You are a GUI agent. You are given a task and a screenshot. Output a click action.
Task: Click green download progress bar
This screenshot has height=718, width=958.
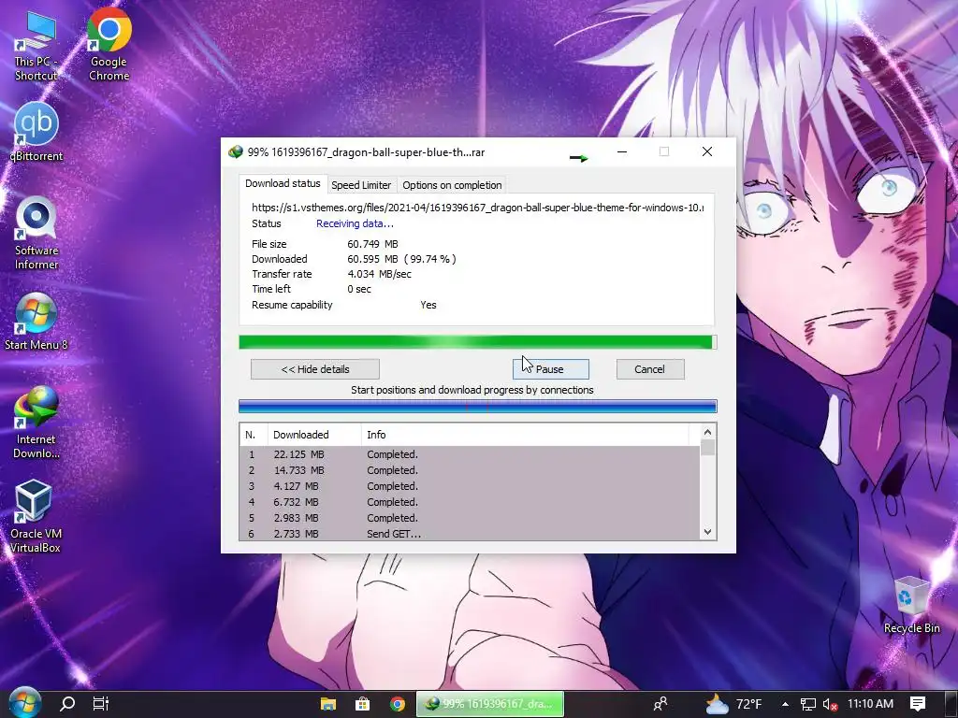point(478,342)
